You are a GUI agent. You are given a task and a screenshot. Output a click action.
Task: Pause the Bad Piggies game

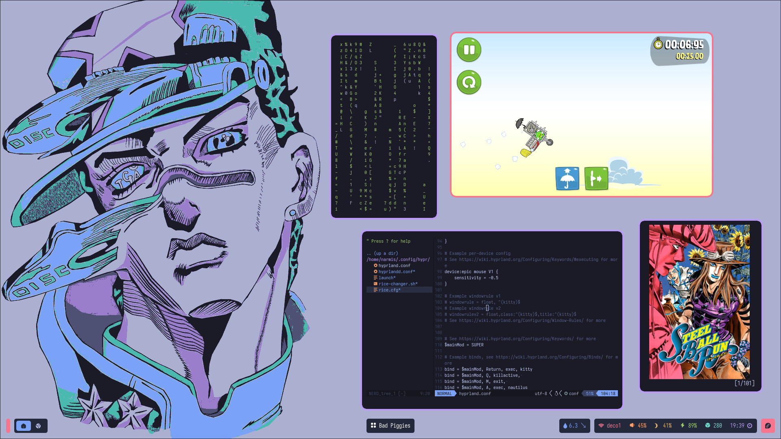click(x=469, y=50)
